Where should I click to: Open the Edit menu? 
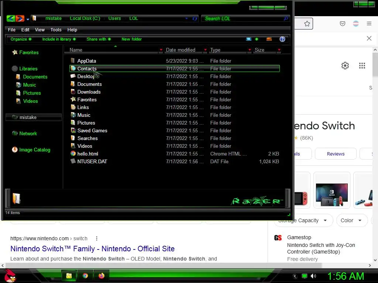point(25,29)
